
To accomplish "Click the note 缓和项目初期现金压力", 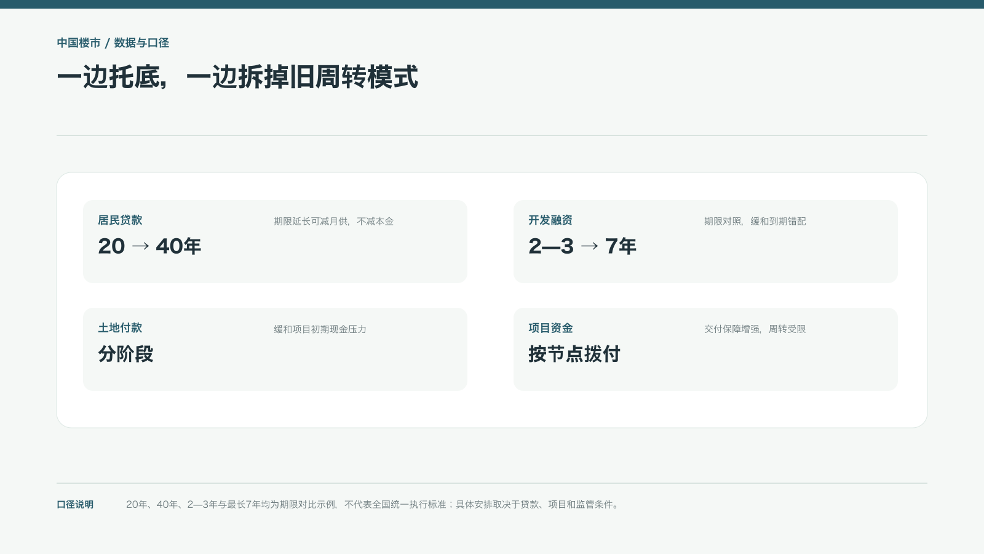I will pyautogui.click(x=320, y=329).
